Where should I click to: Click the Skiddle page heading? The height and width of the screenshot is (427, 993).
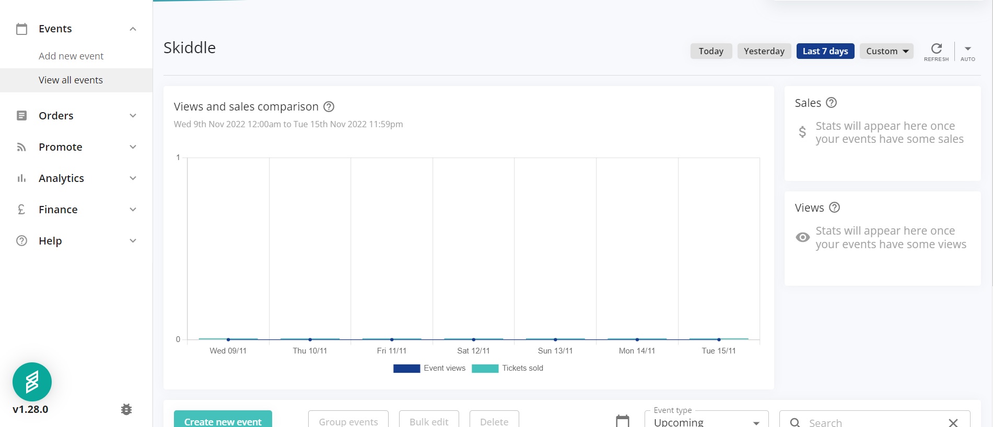[190, 48]
